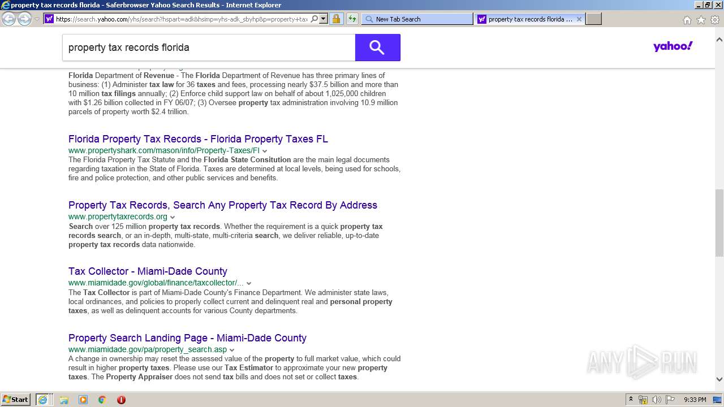The height and width of the screenshot is (407, 724).
Task: Click the red Opera taskbar icon
Action: coord(121,400)
